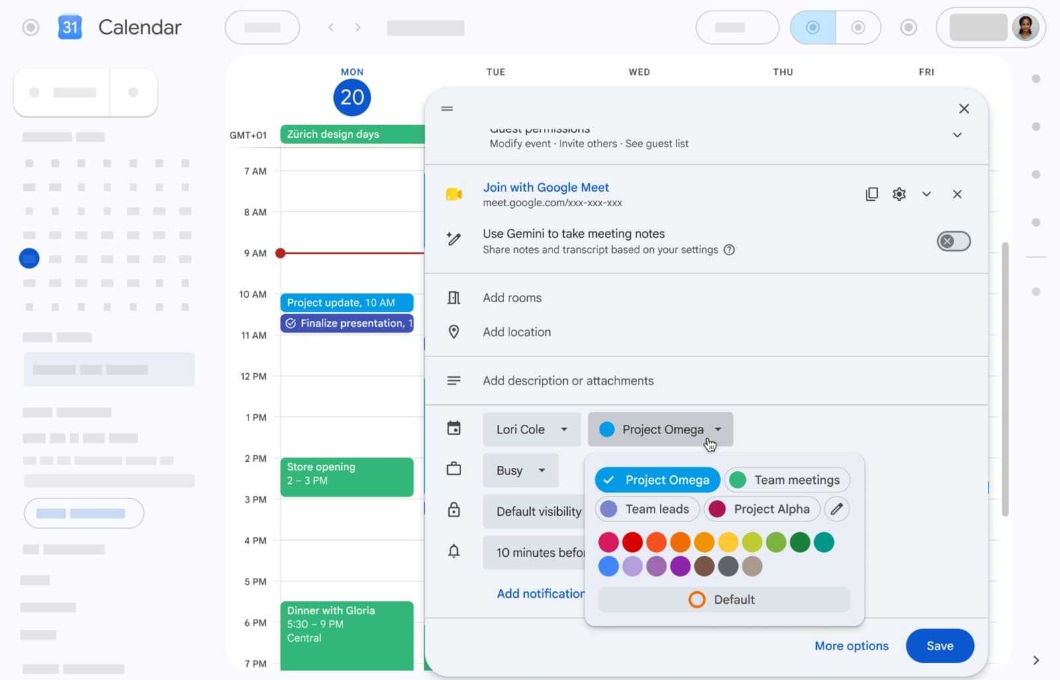Open help for Gemini notes sharing
This screenshot has width=1060, height=680.
click(x=729, y=250)
